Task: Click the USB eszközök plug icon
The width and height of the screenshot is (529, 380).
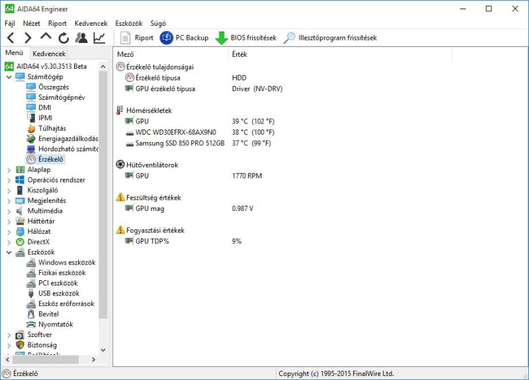Action: pos(31,293)
